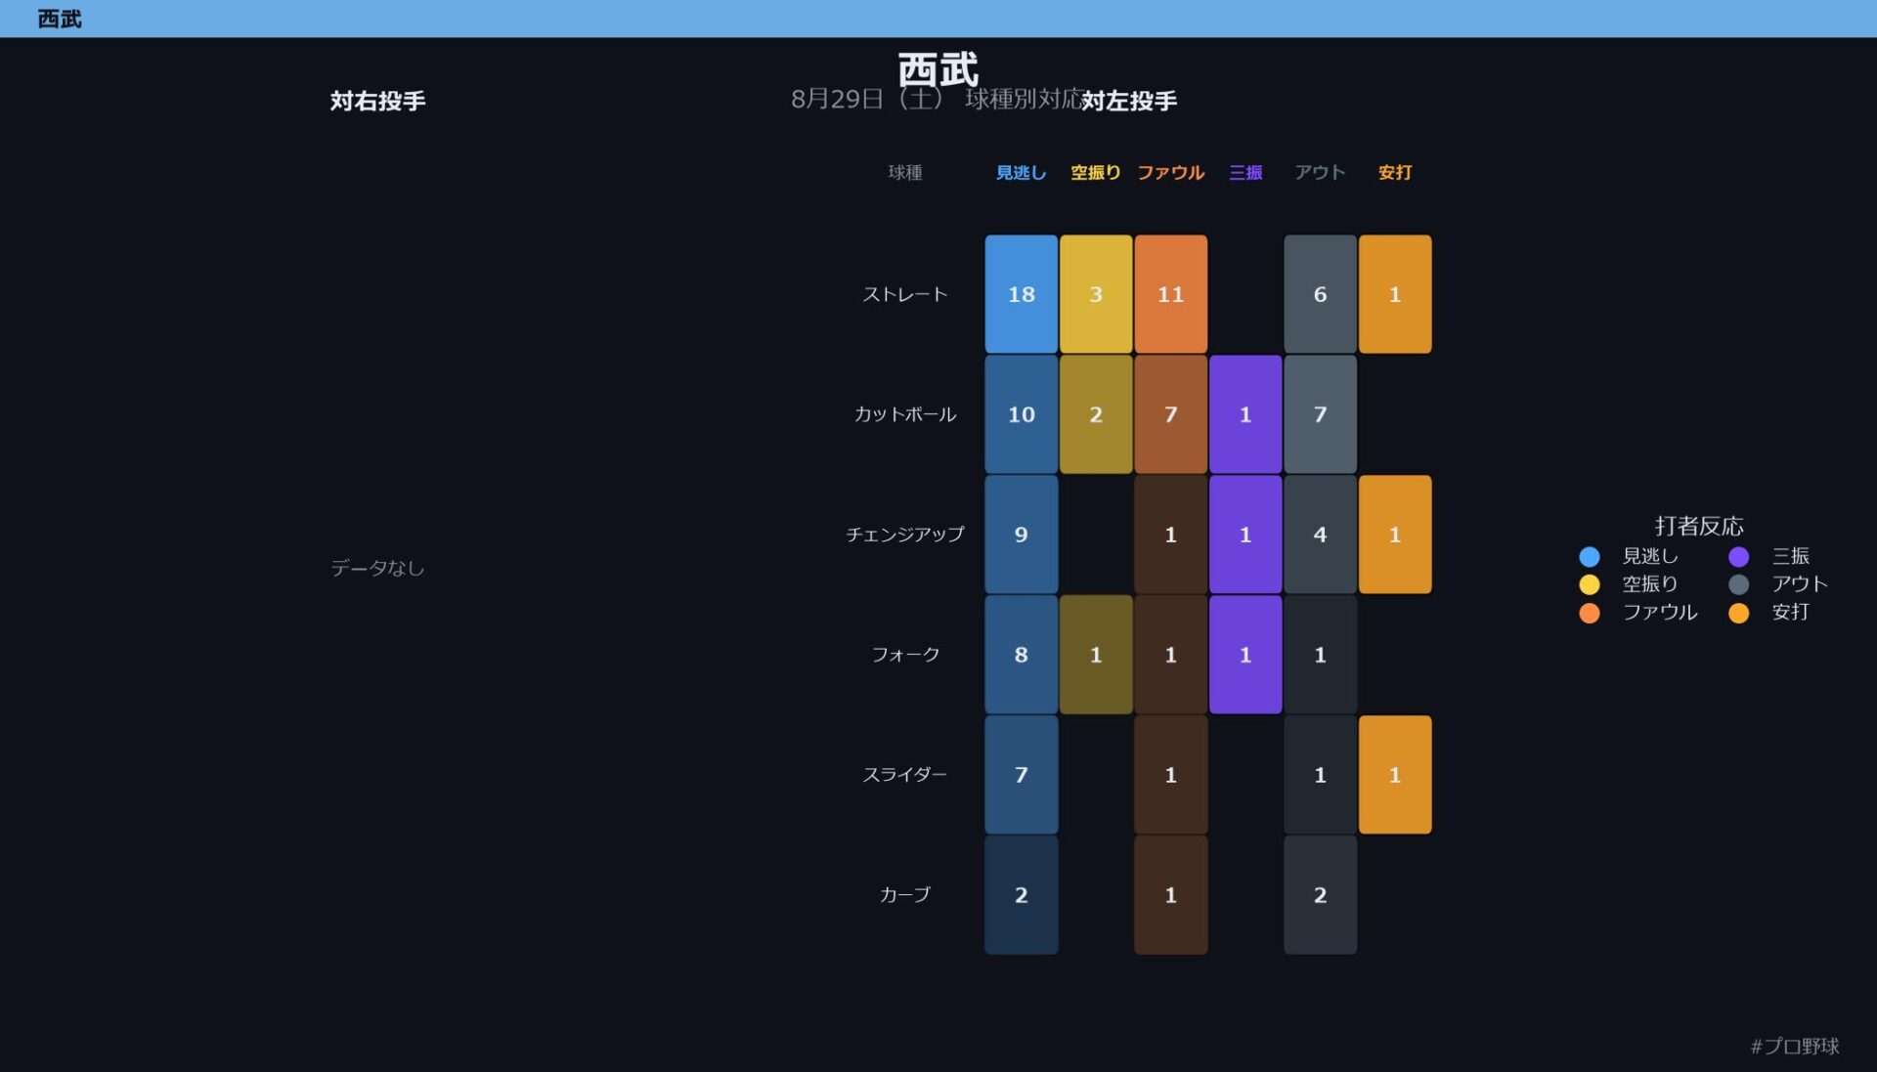Click the ファウル column header
This screenshot has width=1877, height=1072.
(1170, 173)
